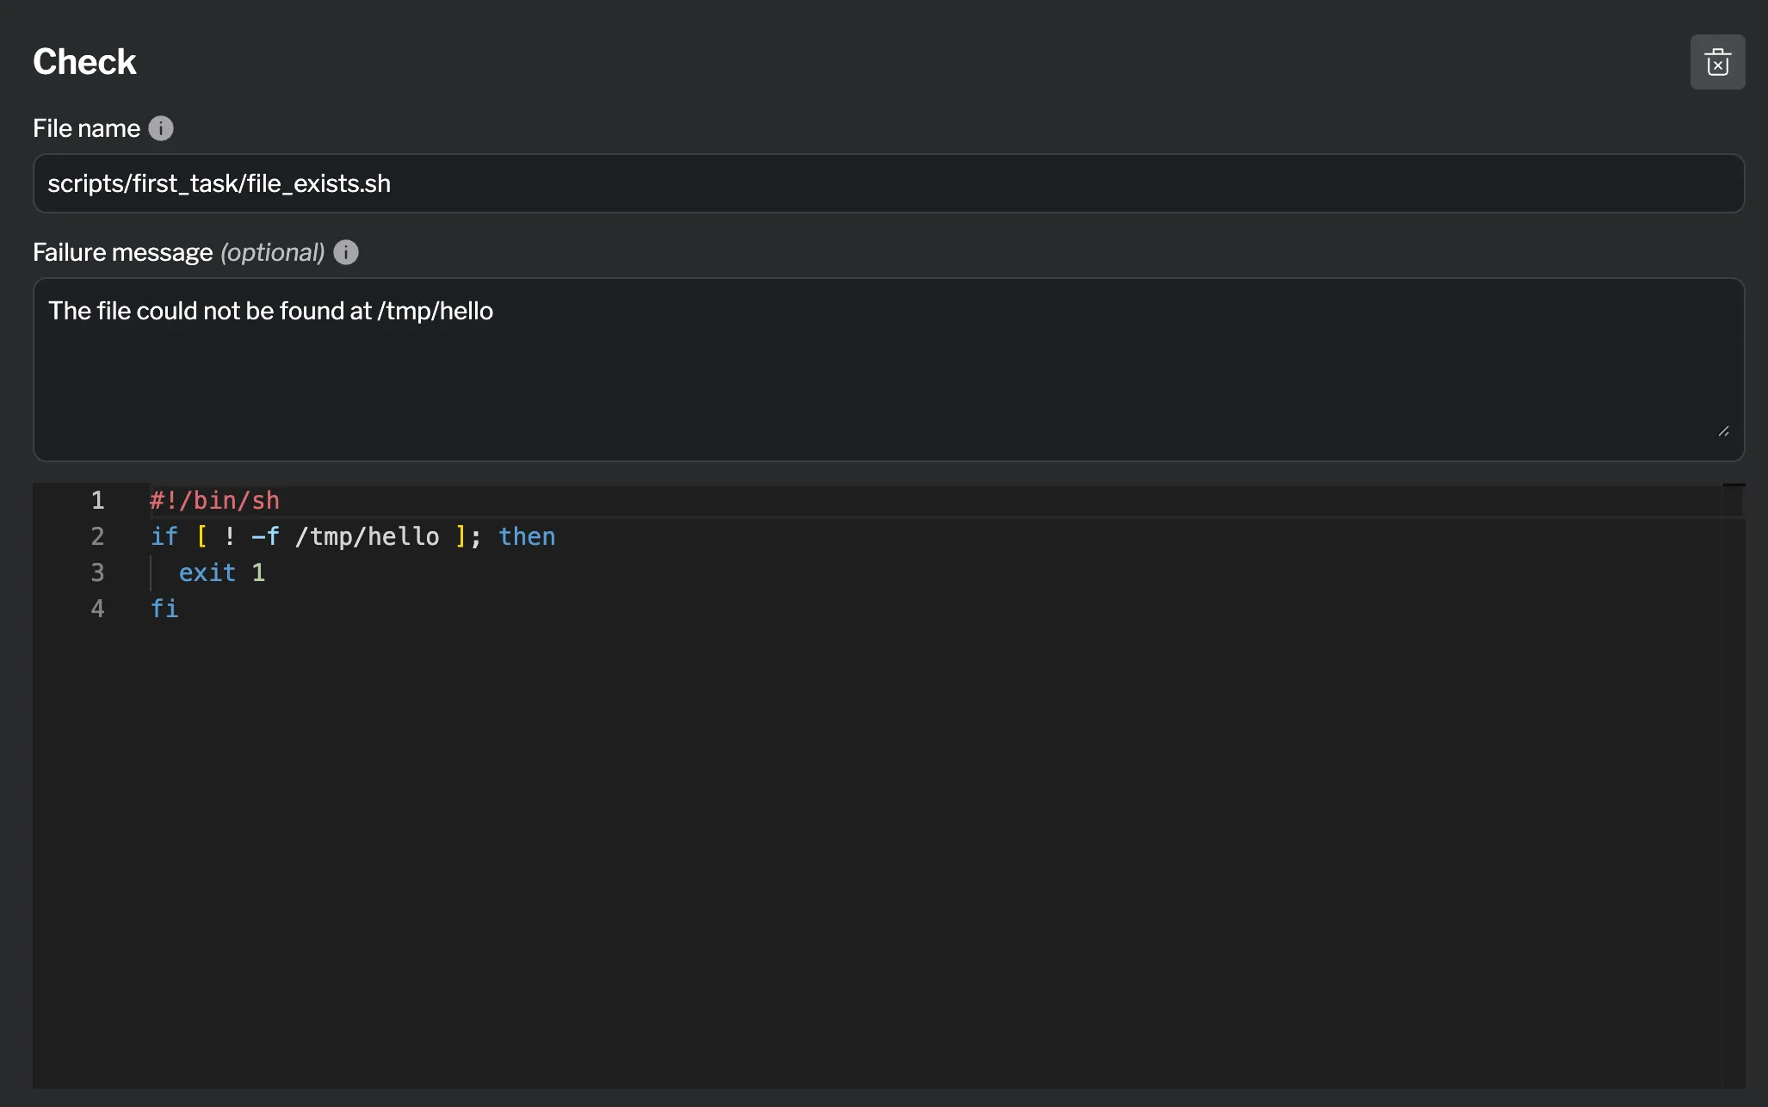
Task: Click the fi keyword on line 4
Action: click(165, 608)
